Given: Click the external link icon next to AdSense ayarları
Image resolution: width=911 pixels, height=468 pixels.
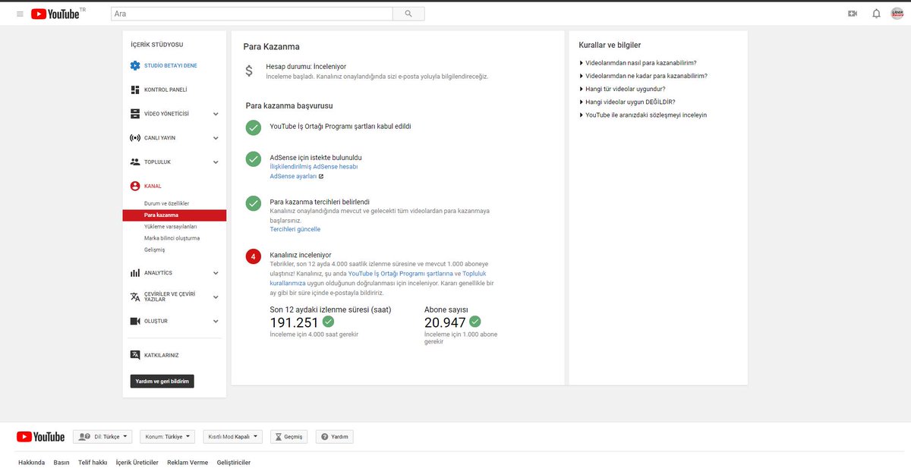Looking at the screenshot, I should (x=321, y=176).
